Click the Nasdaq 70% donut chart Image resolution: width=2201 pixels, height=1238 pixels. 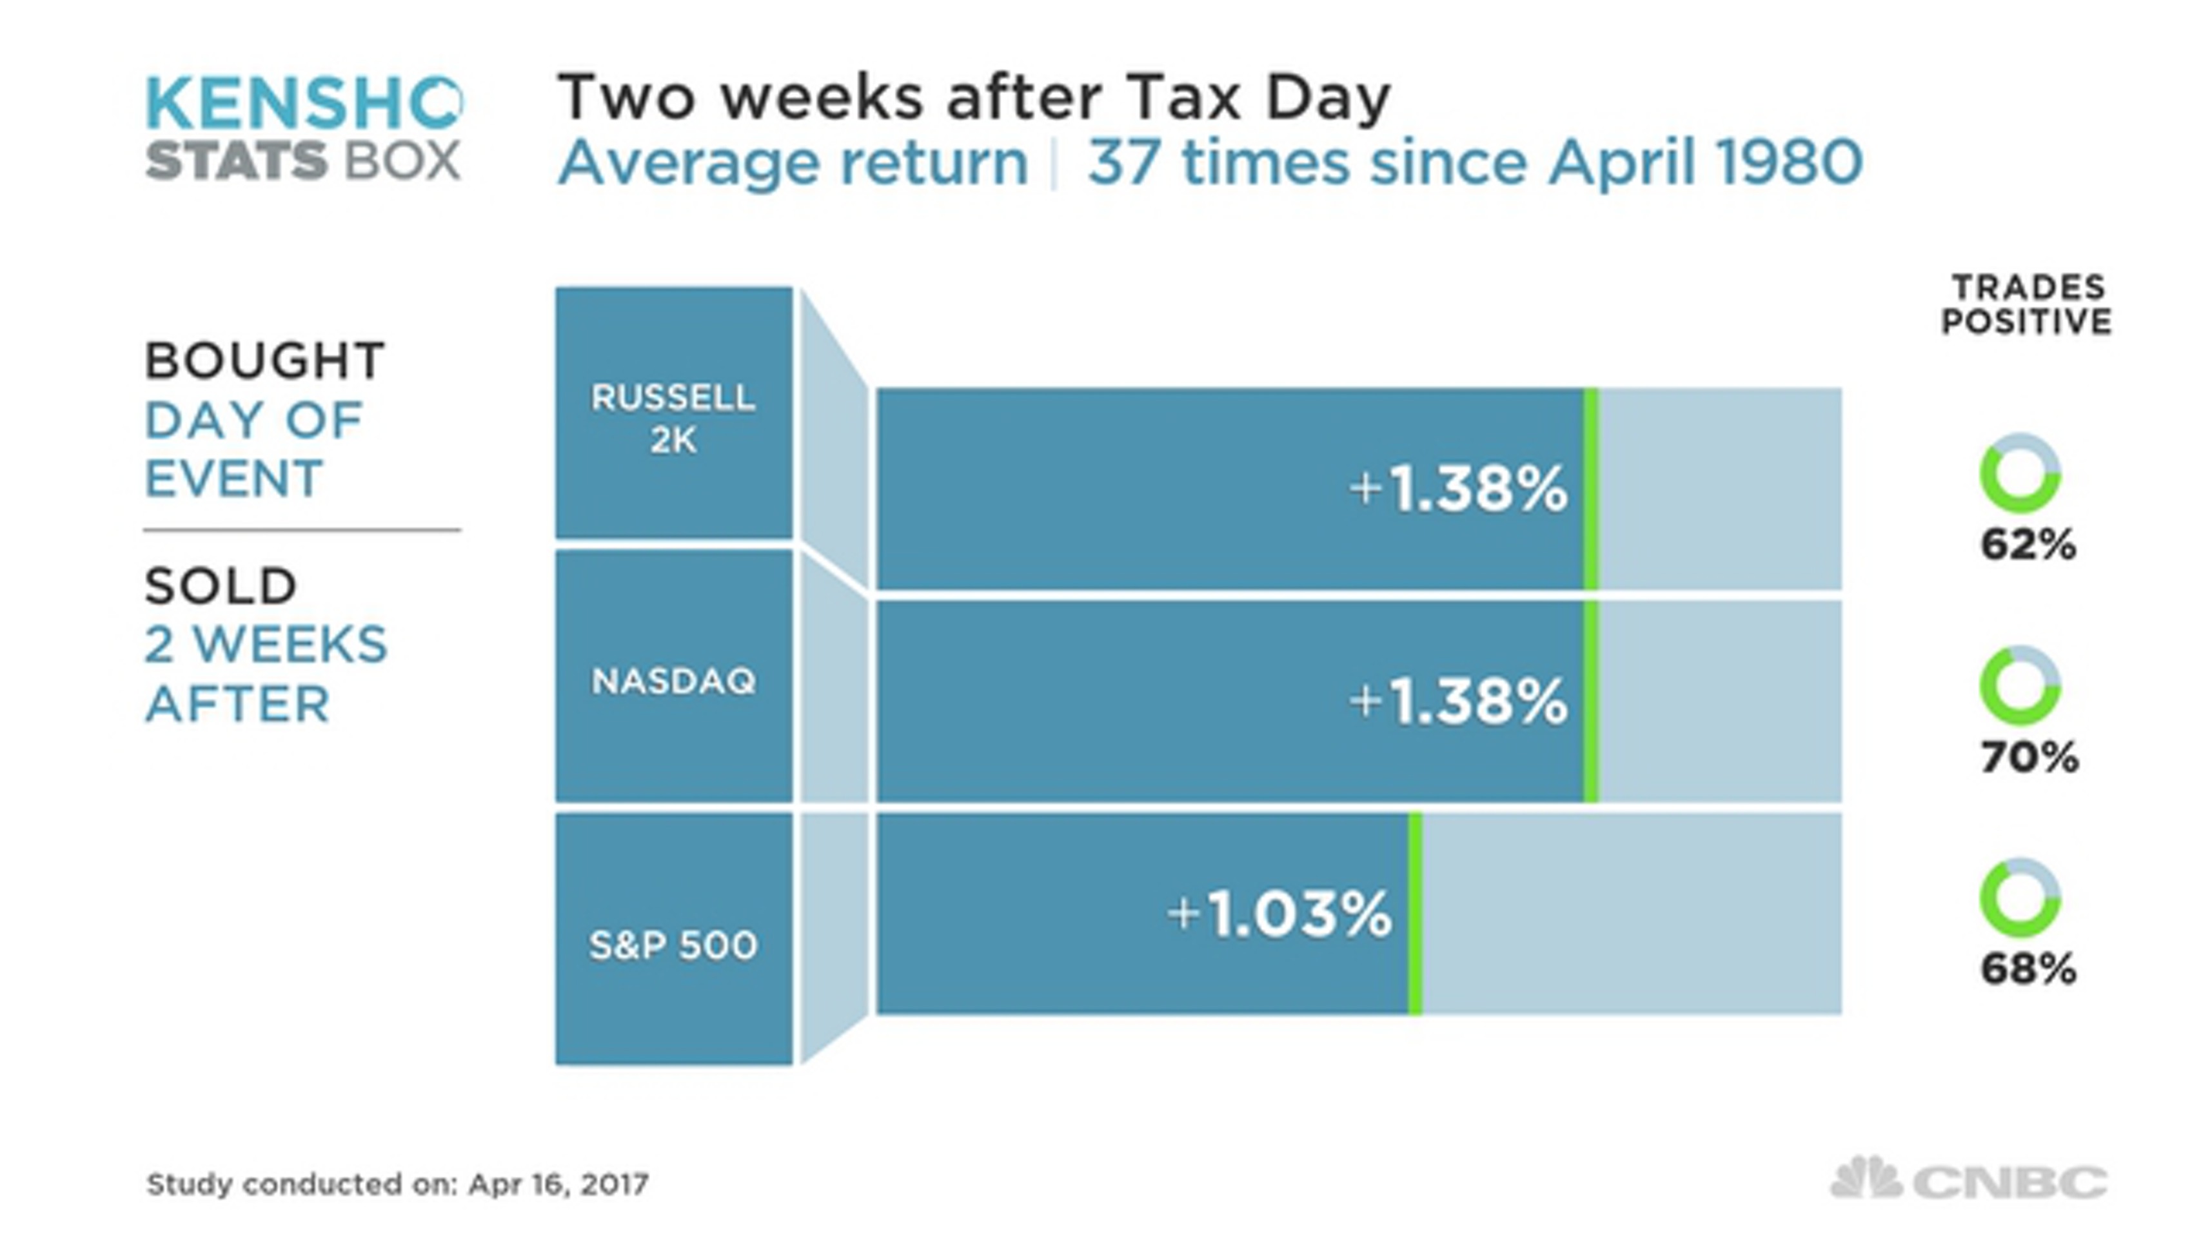(2020, 686)
